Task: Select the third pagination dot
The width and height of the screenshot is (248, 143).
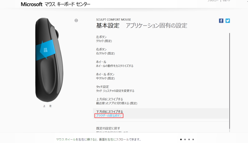Action: 189,140
